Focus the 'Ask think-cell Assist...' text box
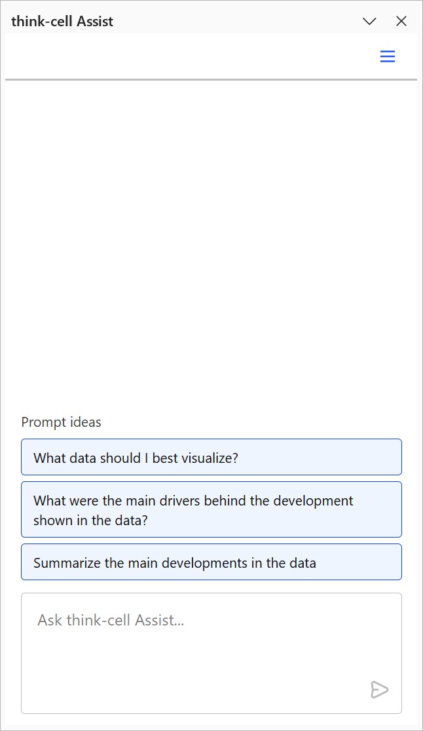 tap(211, 653)
